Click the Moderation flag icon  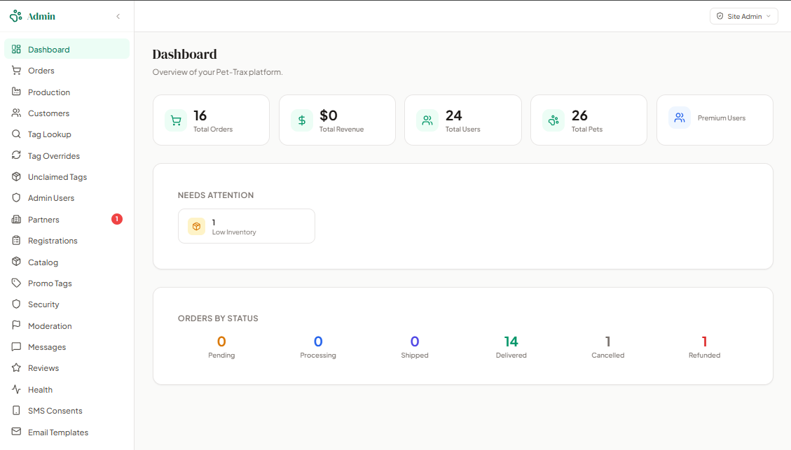[16, 325]
